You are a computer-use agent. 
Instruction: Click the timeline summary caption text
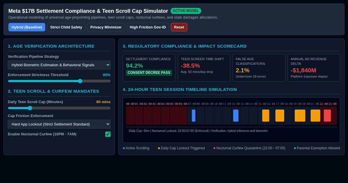pos(198,131)
